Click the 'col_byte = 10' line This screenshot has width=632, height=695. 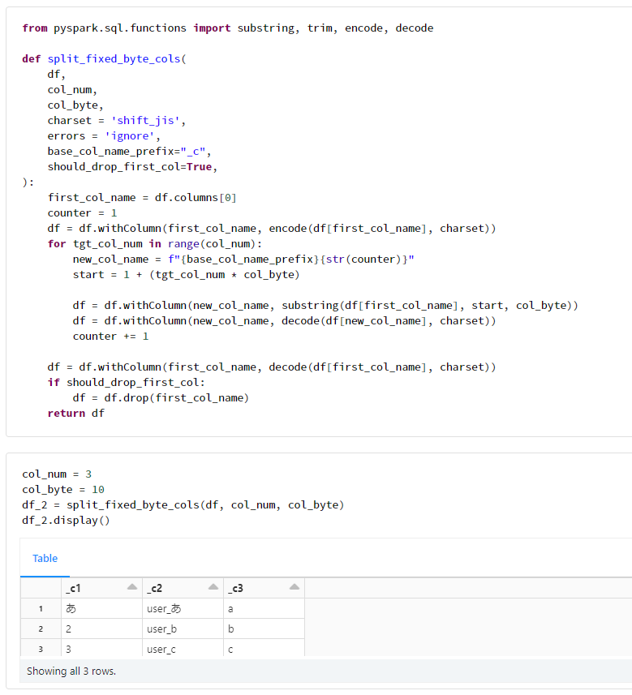(63, 490)
